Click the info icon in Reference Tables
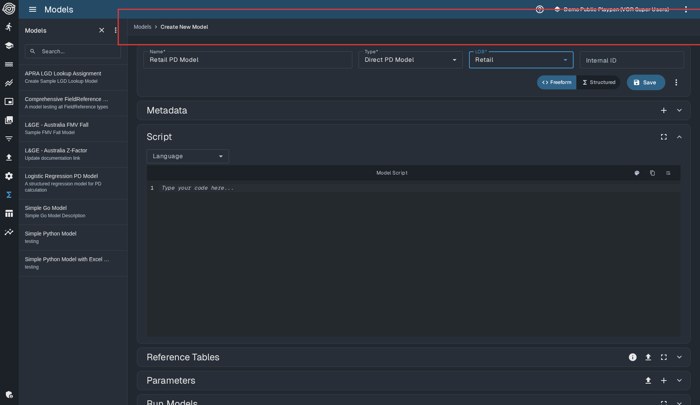700x405 pixels. [x=633, y=357]
